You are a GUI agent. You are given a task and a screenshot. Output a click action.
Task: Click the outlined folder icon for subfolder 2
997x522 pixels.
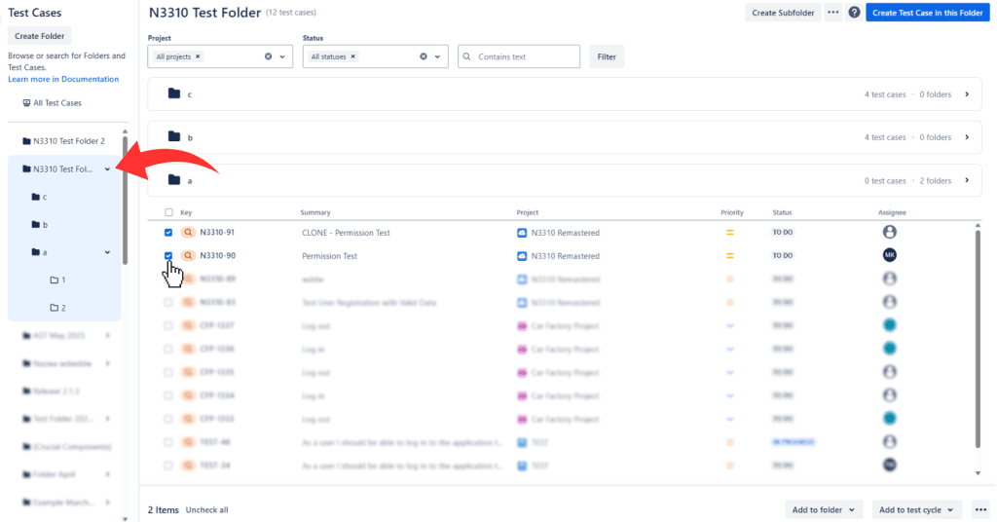(55, 308)
